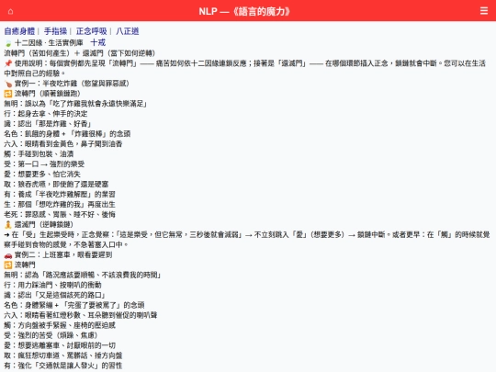Image resolution: width=496 pixels, height=372 pixels.
Task: Click line 識:認出「那是炸雞、好香」
Action: click(48, 124)
